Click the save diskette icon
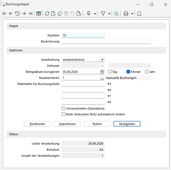This screenshot has height=170, width=171. coord(66,14)
